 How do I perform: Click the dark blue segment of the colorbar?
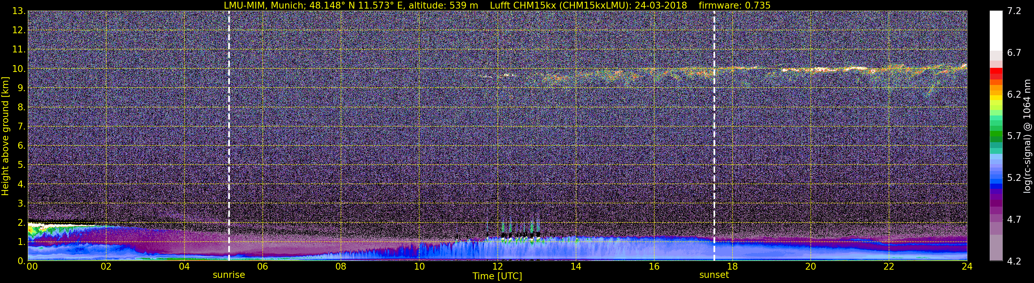(996, 186)
